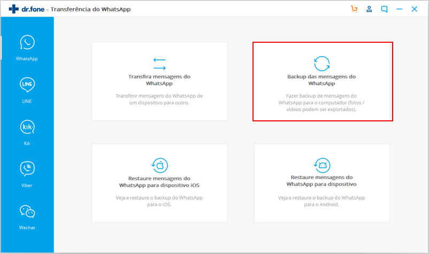Choose "Transfira mensagens do WhatsApp" title

pyautogui.click(x=159, y=80)
